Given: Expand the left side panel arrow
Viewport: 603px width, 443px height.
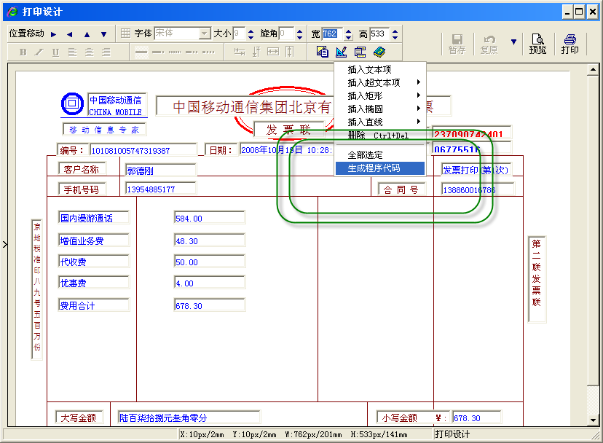Looking at the screenshot, I should (x=5, y=244).
